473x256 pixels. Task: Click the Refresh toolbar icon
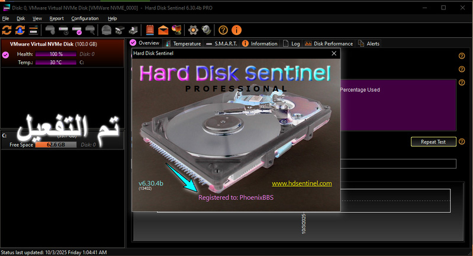coord(7,30)
